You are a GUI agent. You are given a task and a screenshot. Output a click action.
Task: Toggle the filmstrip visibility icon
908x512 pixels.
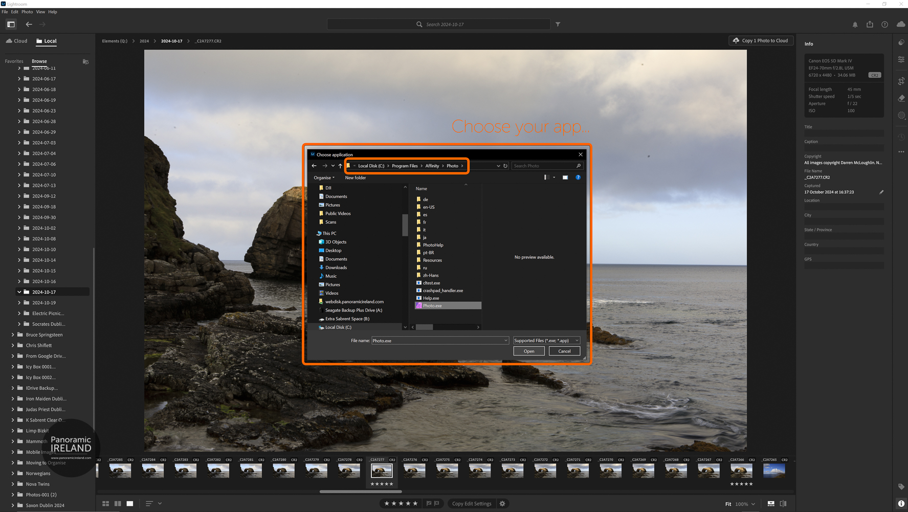click(771, 504)
